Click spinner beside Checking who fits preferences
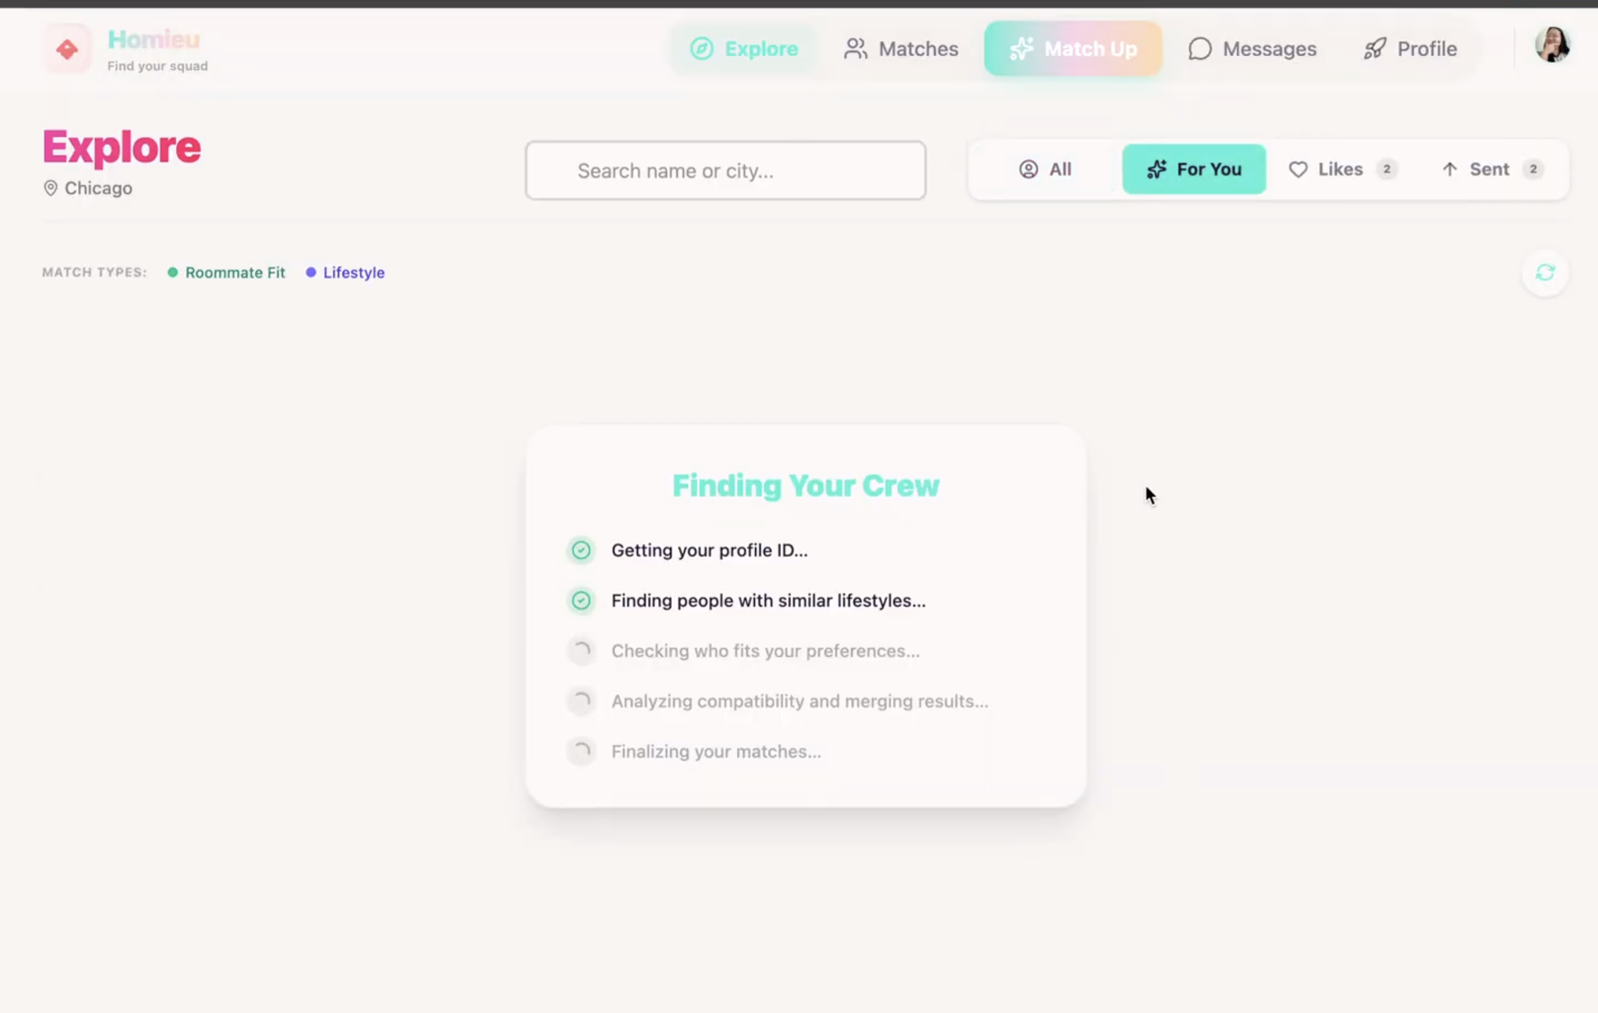 (x=580, y=652)
